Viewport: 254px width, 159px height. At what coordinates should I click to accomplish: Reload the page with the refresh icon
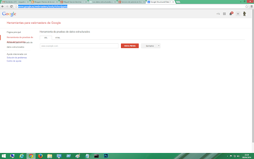click(x=11, y=6)
